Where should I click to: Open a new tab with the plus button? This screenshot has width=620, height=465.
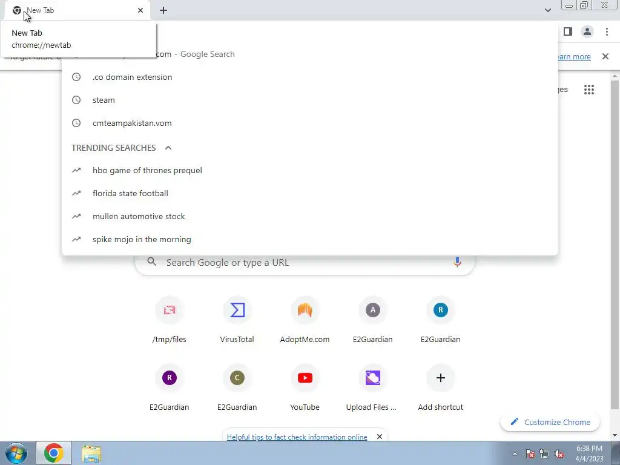pos(163,10)
